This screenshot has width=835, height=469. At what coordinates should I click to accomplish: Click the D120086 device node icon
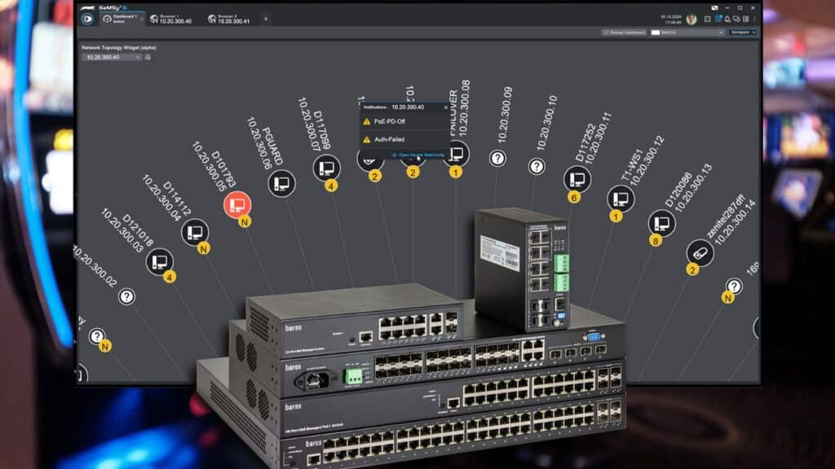(x=660, y=222)
